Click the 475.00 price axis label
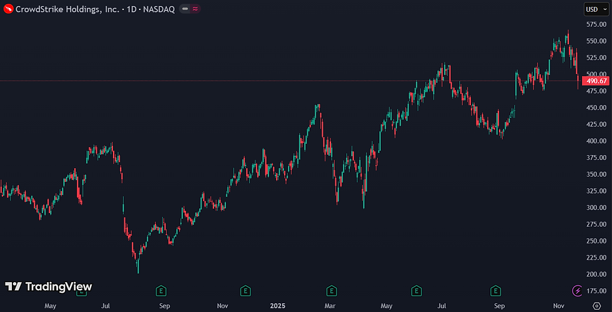The width and height of the screenshot is (612, 312). coord(597,91)
